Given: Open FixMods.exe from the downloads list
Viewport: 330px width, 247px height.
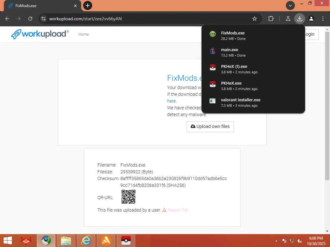Looking at the screenshot, I should (253, 36).
